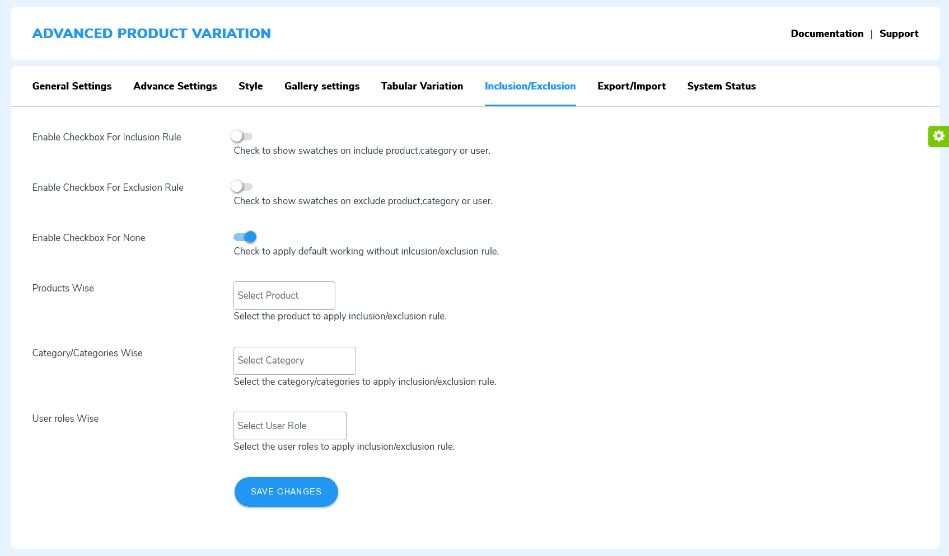This screenshot has height=556, width=949.
Task: Click 'Check to show swatches on include' description
Action: [362, 150]
